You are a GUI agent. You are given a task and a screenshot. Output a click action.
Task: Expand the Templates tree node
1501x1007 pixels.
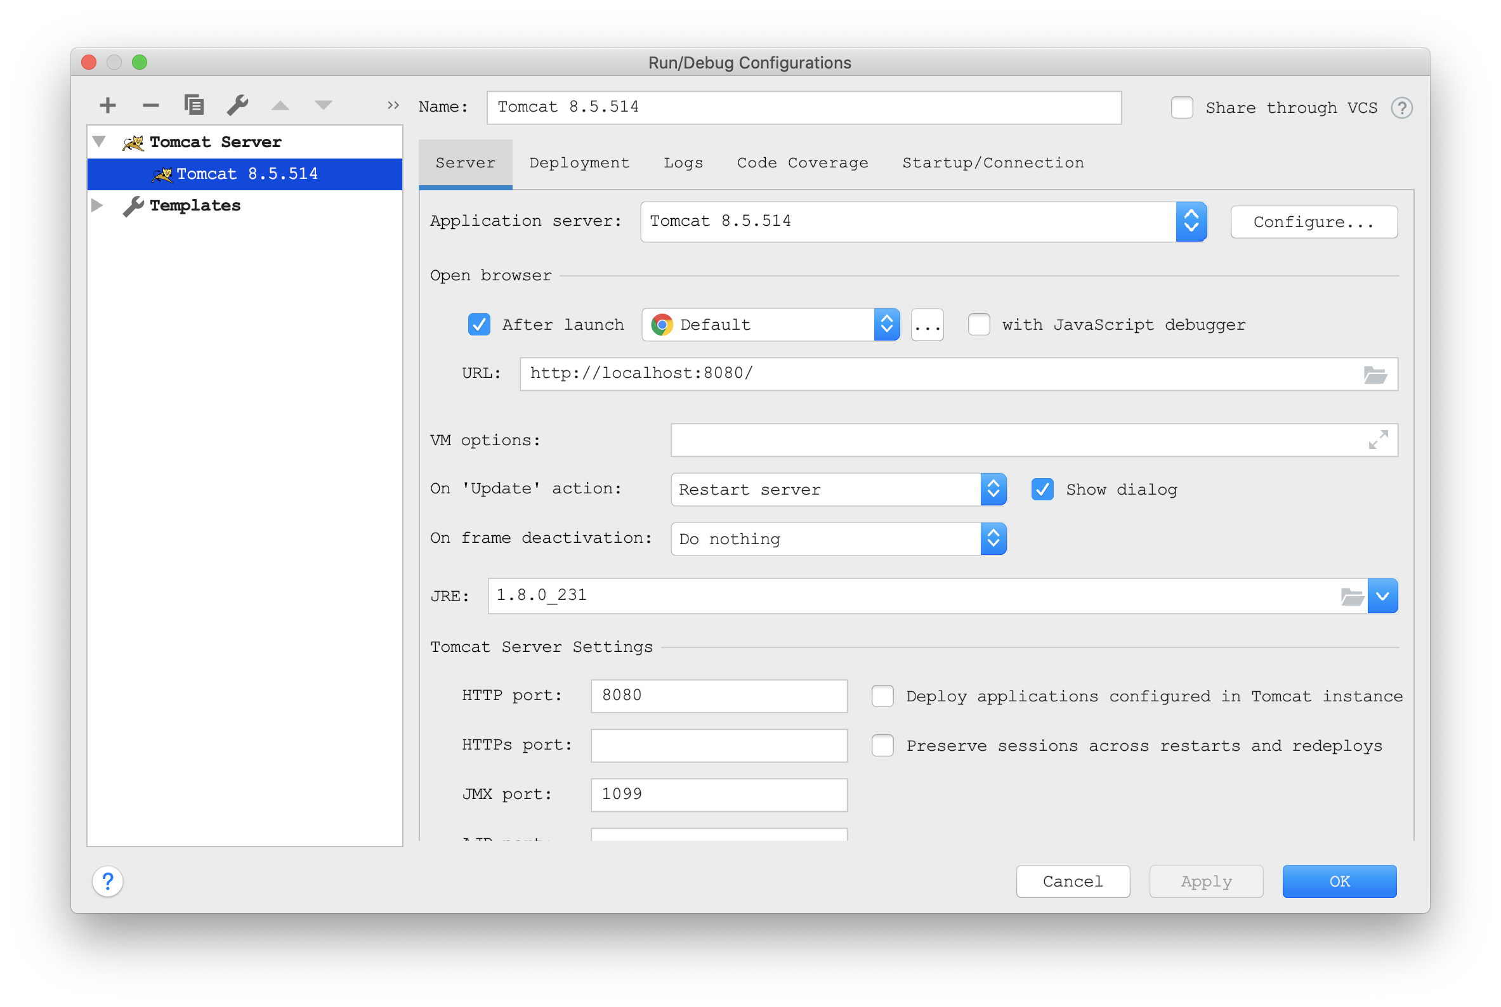pyautogui.click(x=98, y=205)
